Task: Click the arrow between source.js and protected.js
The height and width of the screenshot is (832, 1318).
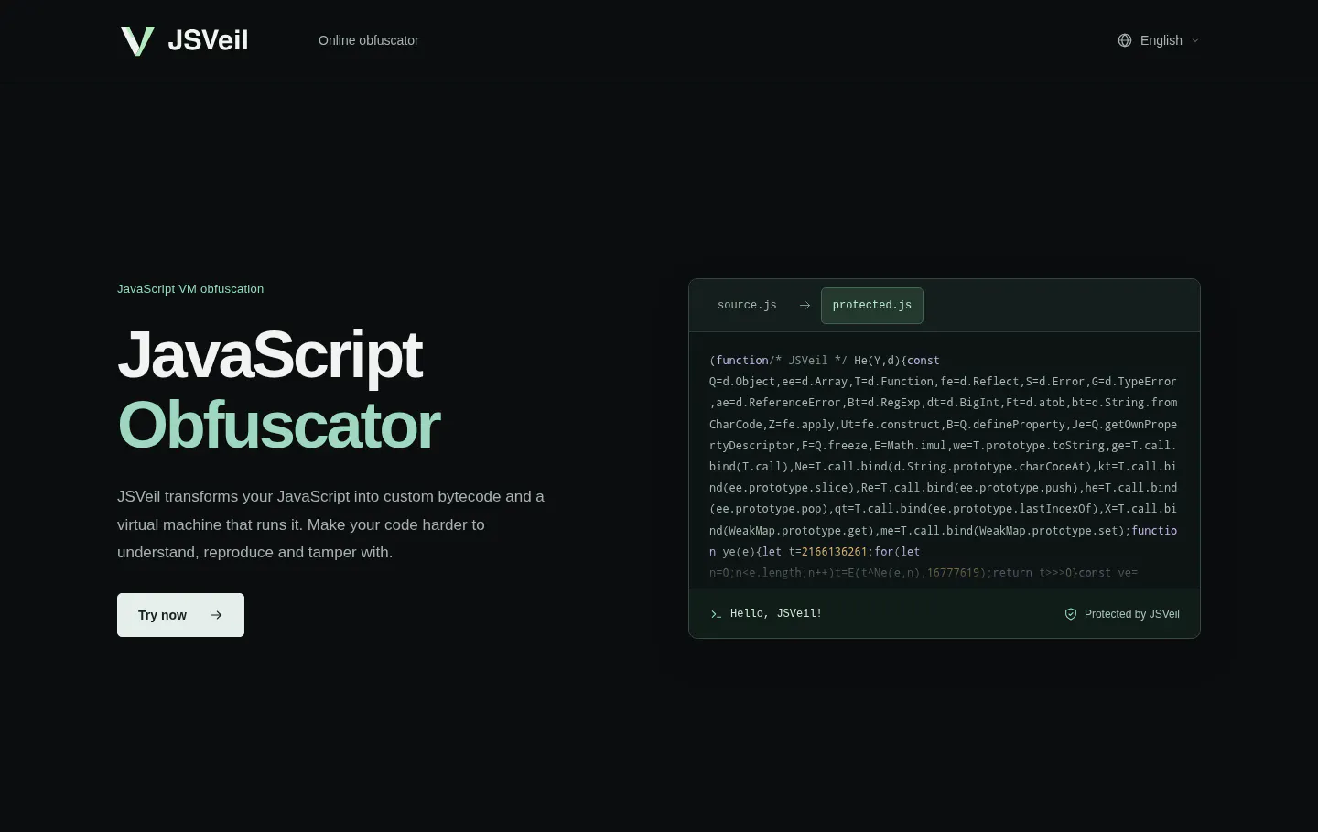Action: coord(805,306)
